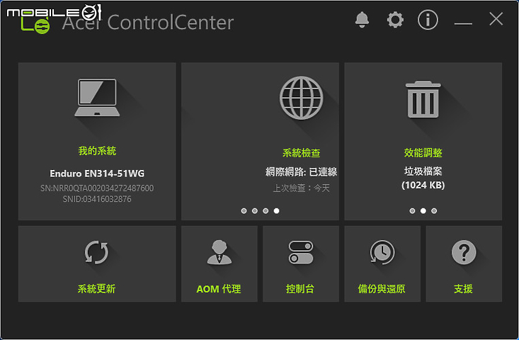Image resolution: width=519 pixels, height=340 pixels.
Task: Click the 垃圾檔案 label
Action: click(423, 171)
